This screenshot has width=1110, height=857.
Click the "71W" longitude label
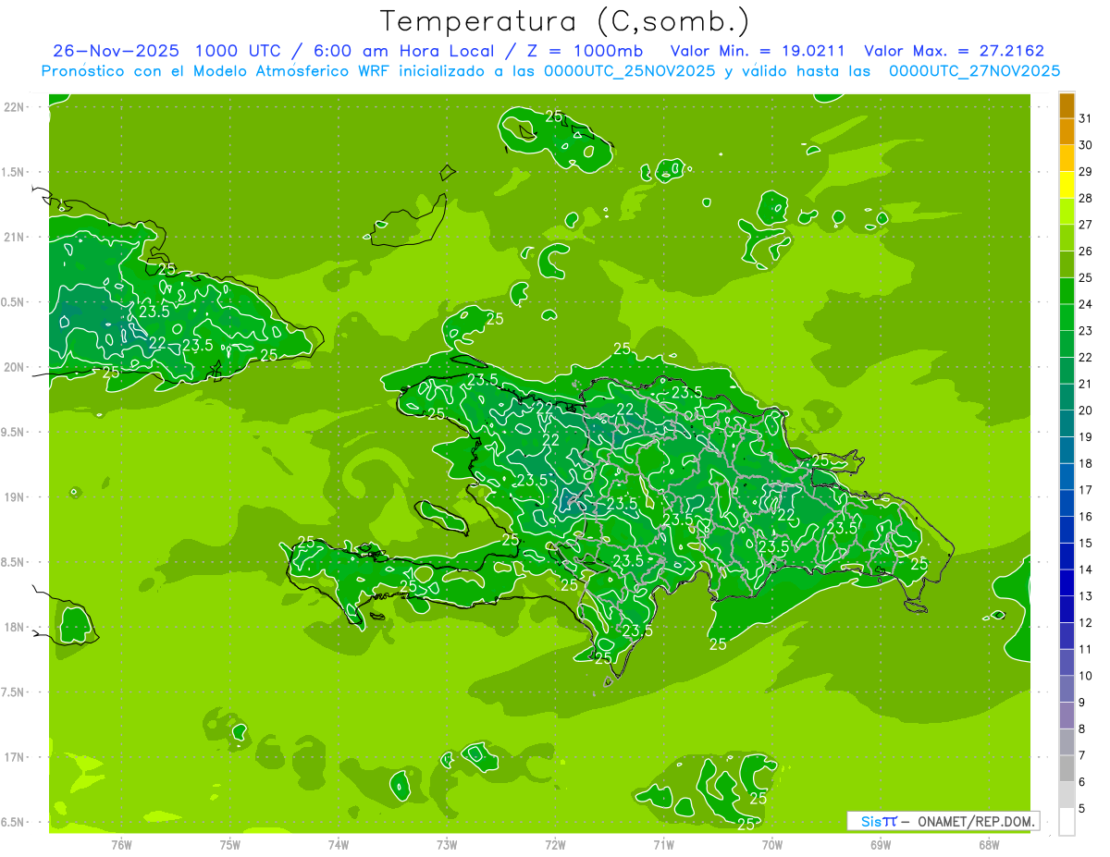tap(663, 844)
